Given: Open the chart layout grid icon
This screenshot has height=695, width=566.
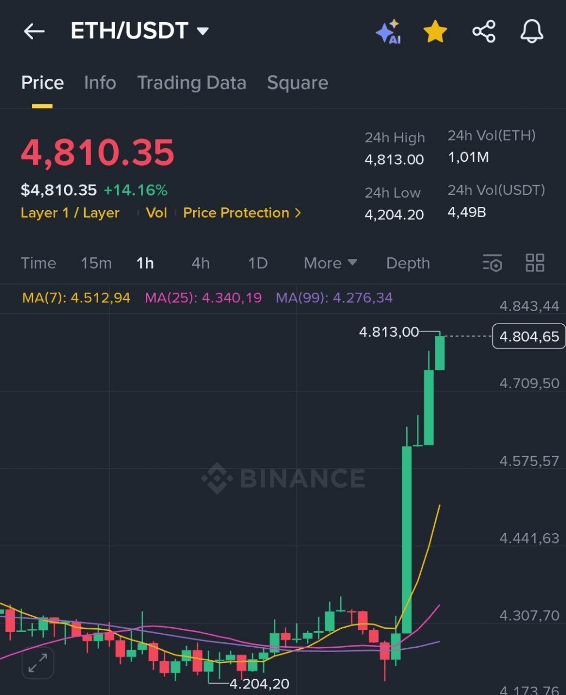Looking at the screenshot, I should (x=535, y=263).
